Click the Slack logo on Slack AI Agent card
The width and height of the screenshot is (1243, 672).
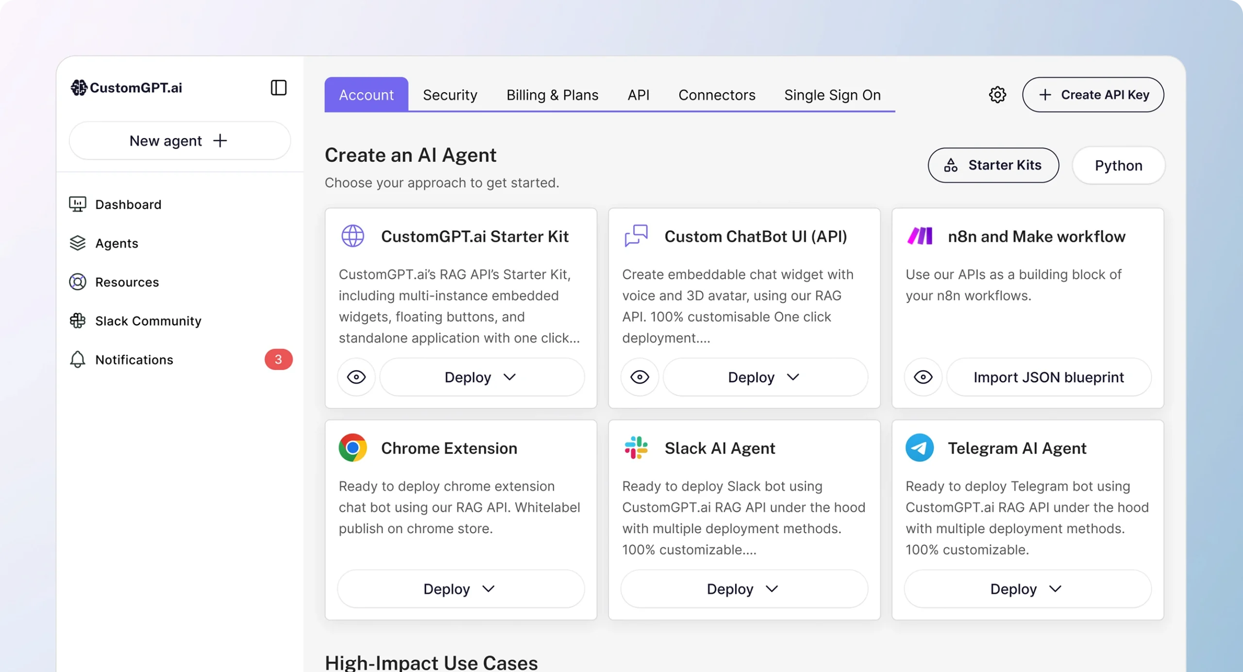pos(636,448)
